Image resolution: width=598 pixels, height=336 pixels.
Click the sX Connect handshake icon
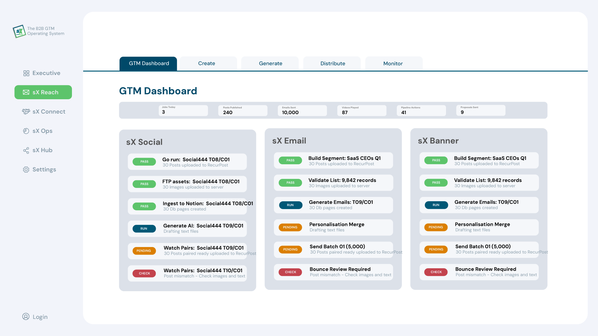(26, 111)
